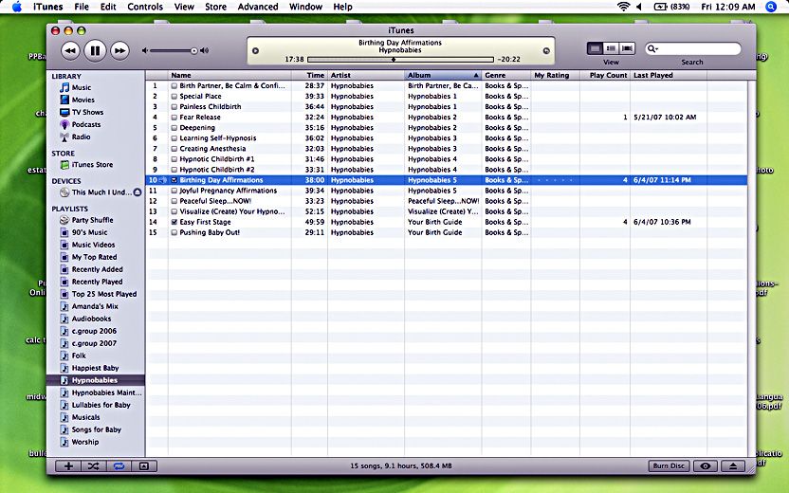Image resolution: width=789 pixels, height=493 pixels.
Task: Sort by Play Count column header
Action: [605, 76]
